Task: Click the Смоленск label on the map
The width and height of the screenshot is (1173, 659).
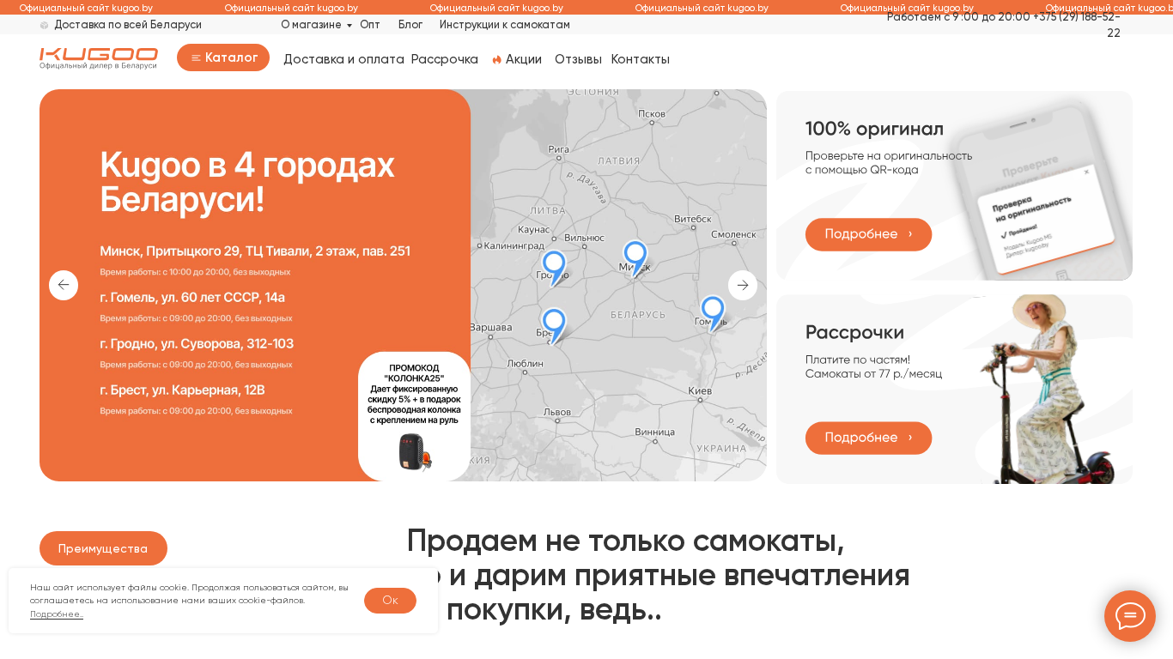Action: [x=733, y=234]
